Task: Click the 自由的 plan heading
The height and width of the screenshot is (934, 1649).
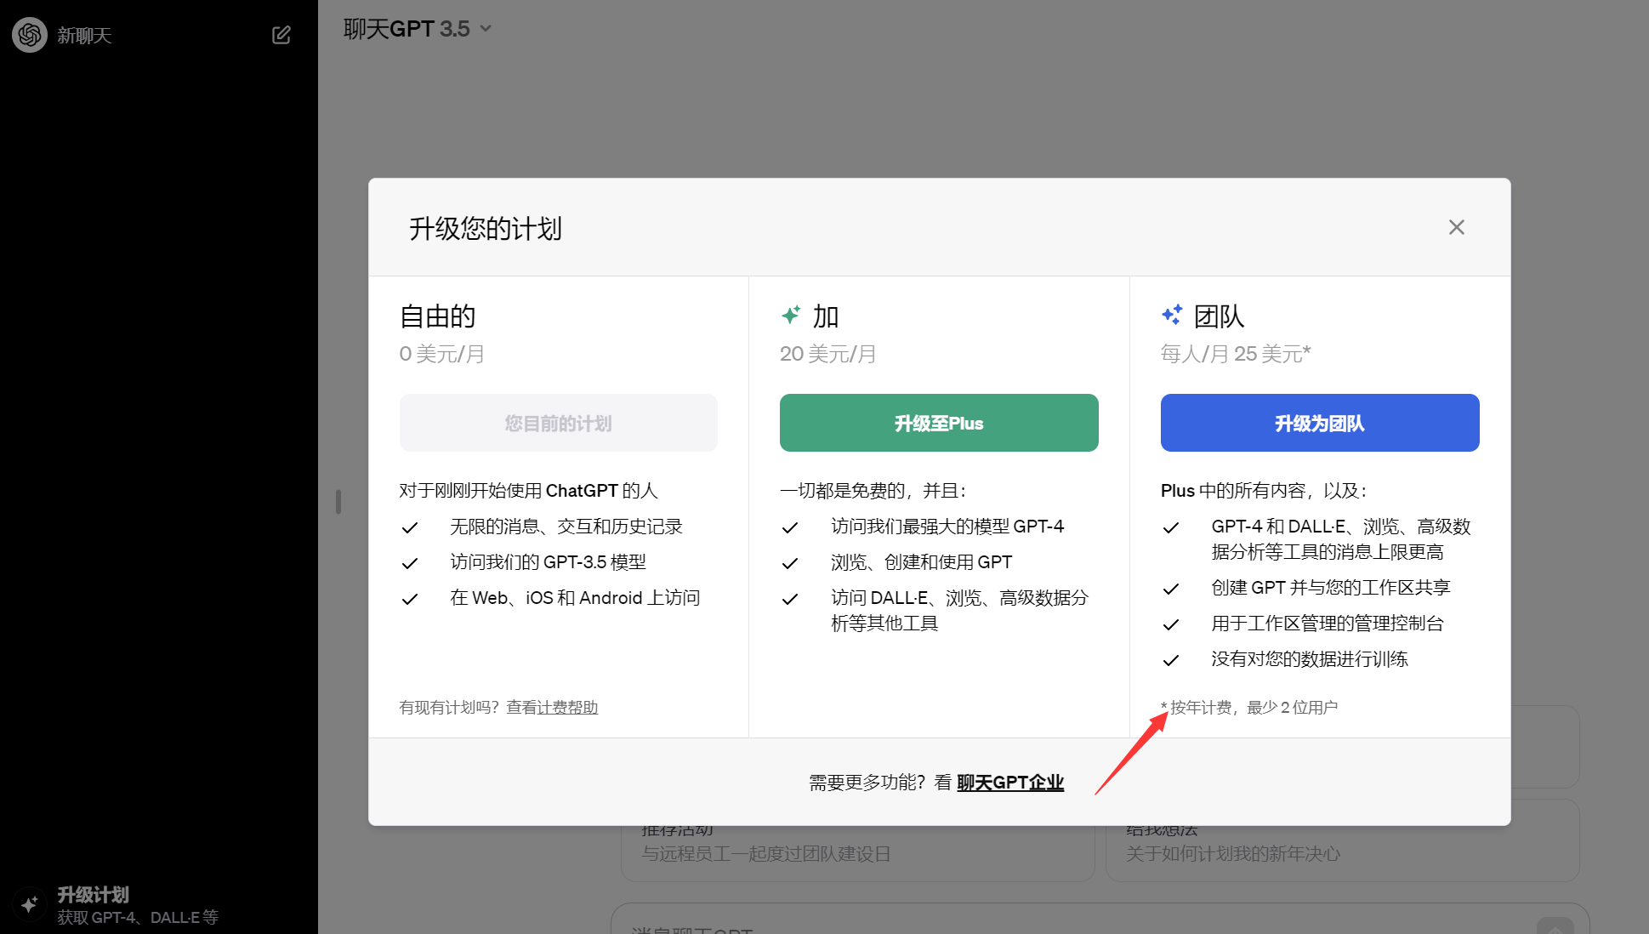Action: [437, 316]
